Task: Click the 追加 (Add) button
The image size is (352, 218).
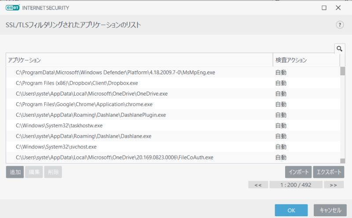Action: coord(15,172)
